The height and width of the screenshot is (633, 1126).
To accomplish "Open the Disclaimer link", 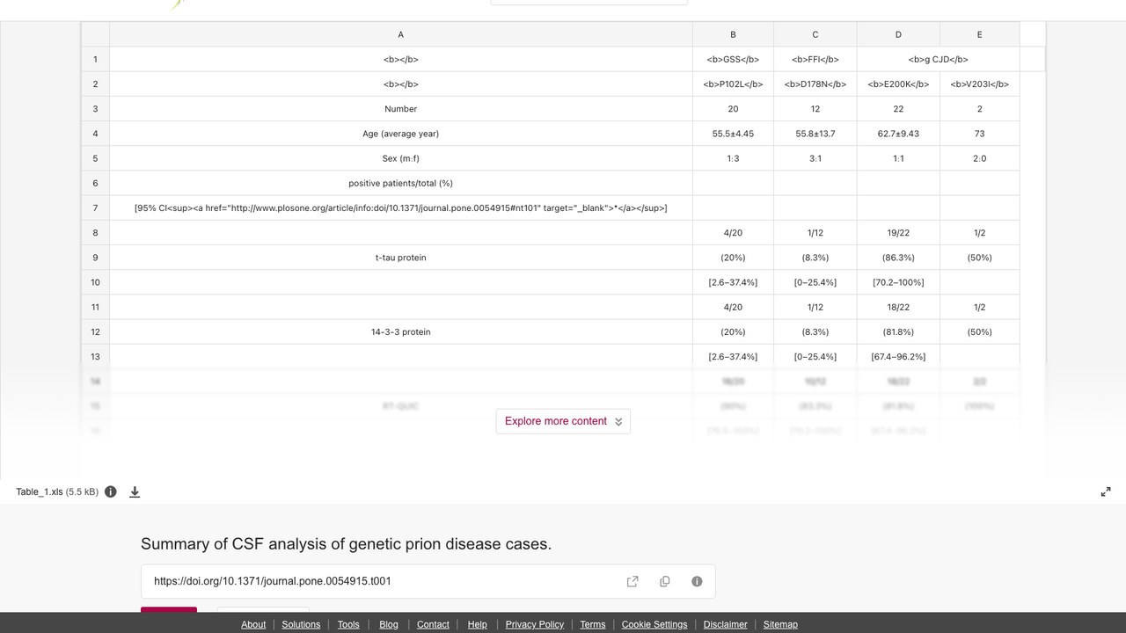I will tap(726, 624).
